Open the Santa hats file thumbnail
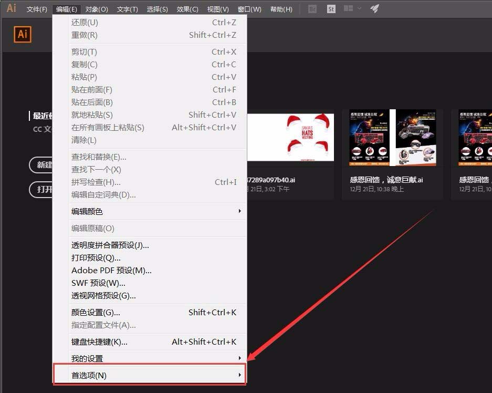Image resolution: width=492 pixels, height=393 pixels. [290, 137]
